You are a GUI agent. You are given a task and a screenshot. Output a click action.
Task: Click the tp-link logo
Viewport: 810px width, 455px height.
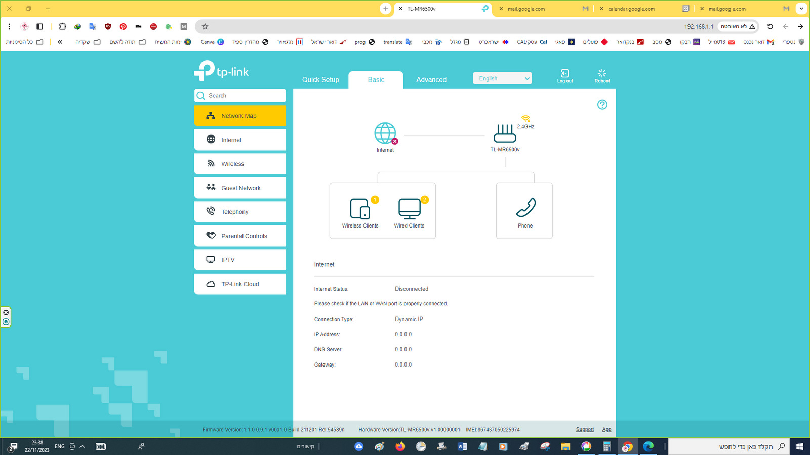[221, 71]
